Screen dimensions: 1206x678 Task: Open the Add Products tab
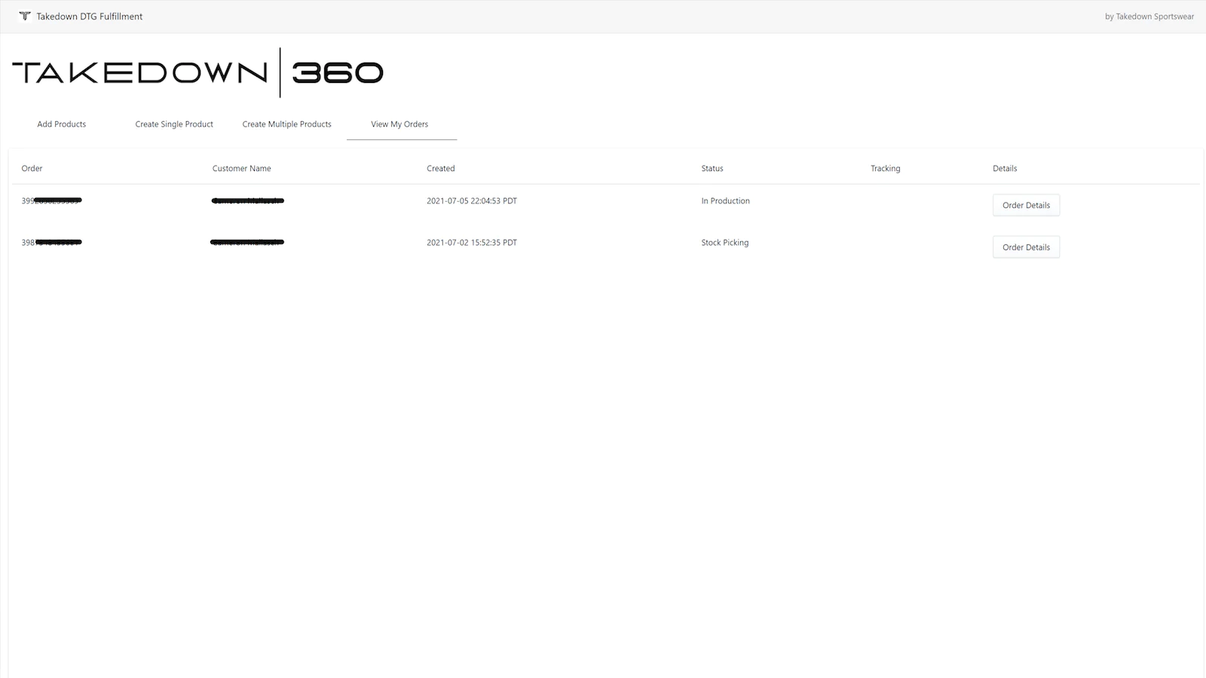click(x=61, y=124)
